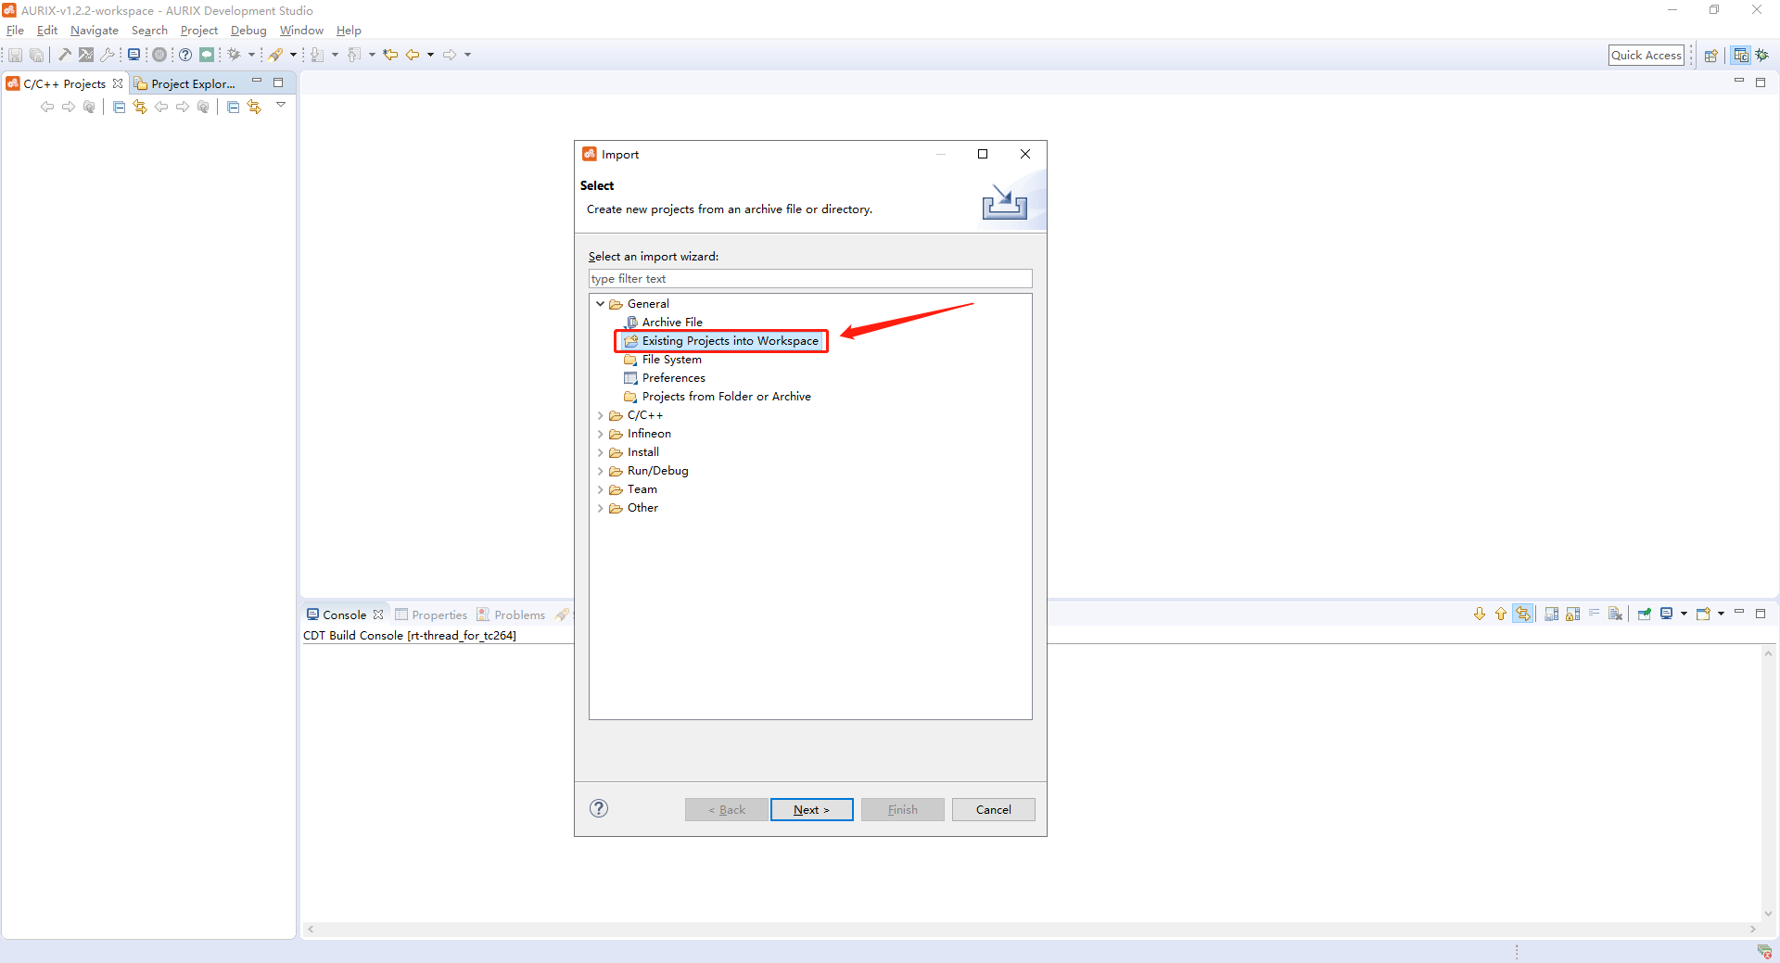
Task: Expand the C/C++ folder in Import wizard
Action: click(601, 415)
